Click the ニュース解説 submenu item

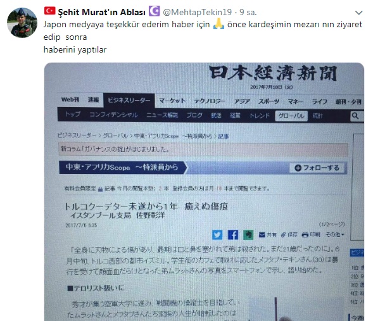[x=162, y=115]
